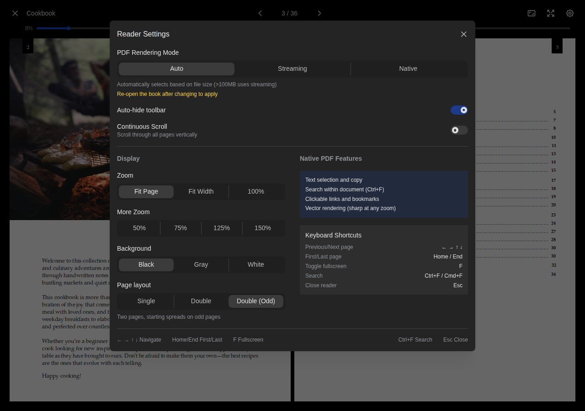
Task: Close the Cookbook reader via the X icon
Action: click(15, 13)
